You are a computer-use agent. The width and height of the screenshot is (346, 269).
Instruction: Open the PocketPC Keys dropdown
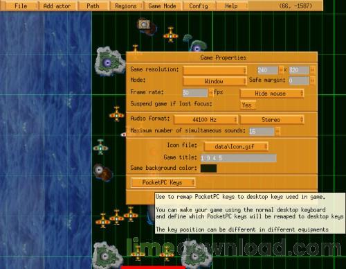coord(163,182)
